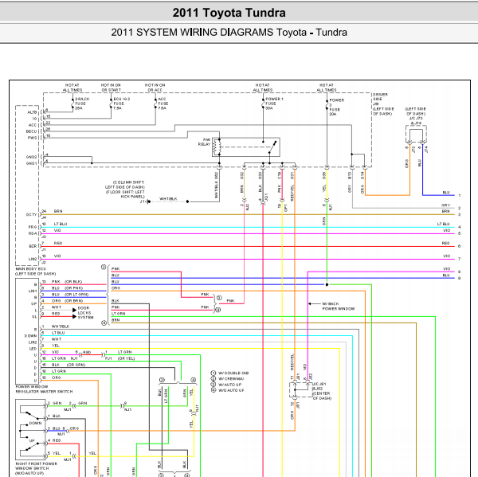478x477 pixels.
Task: Select the "HOT IN ON OR START" caption
Action: [x=111, y=88]
